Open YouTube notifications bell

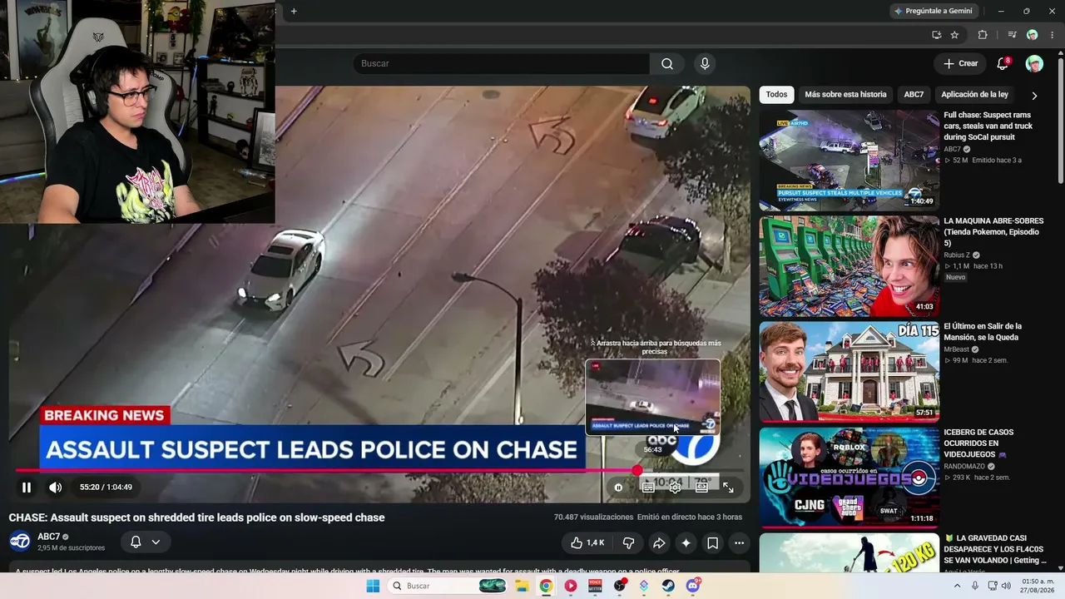pos(1003,63)
